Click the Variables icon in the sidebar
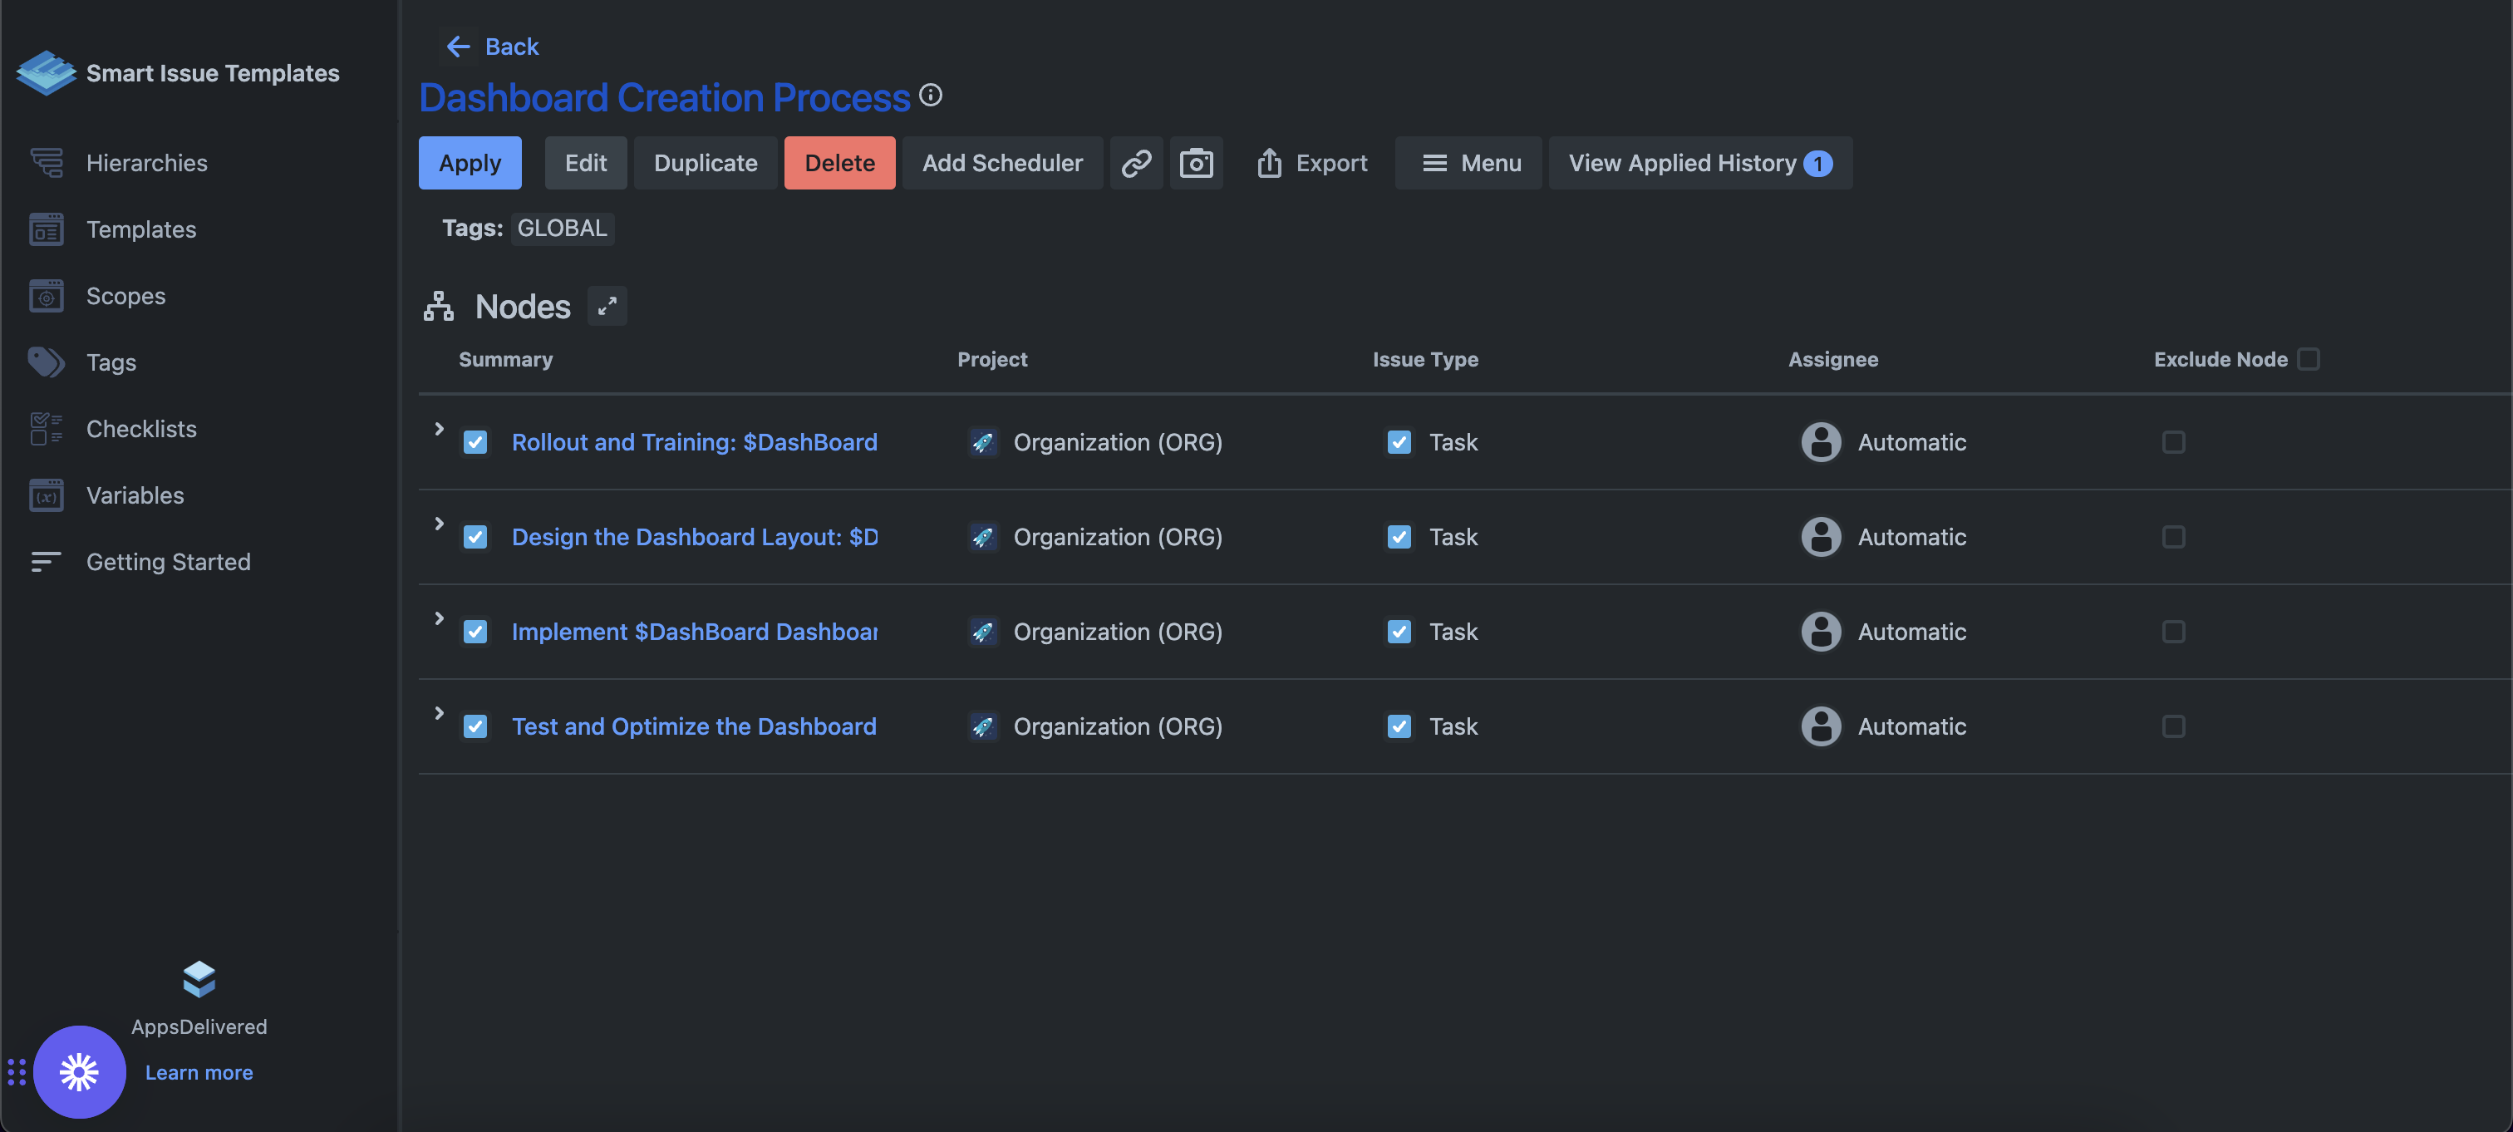 click(x=46, y=495)
